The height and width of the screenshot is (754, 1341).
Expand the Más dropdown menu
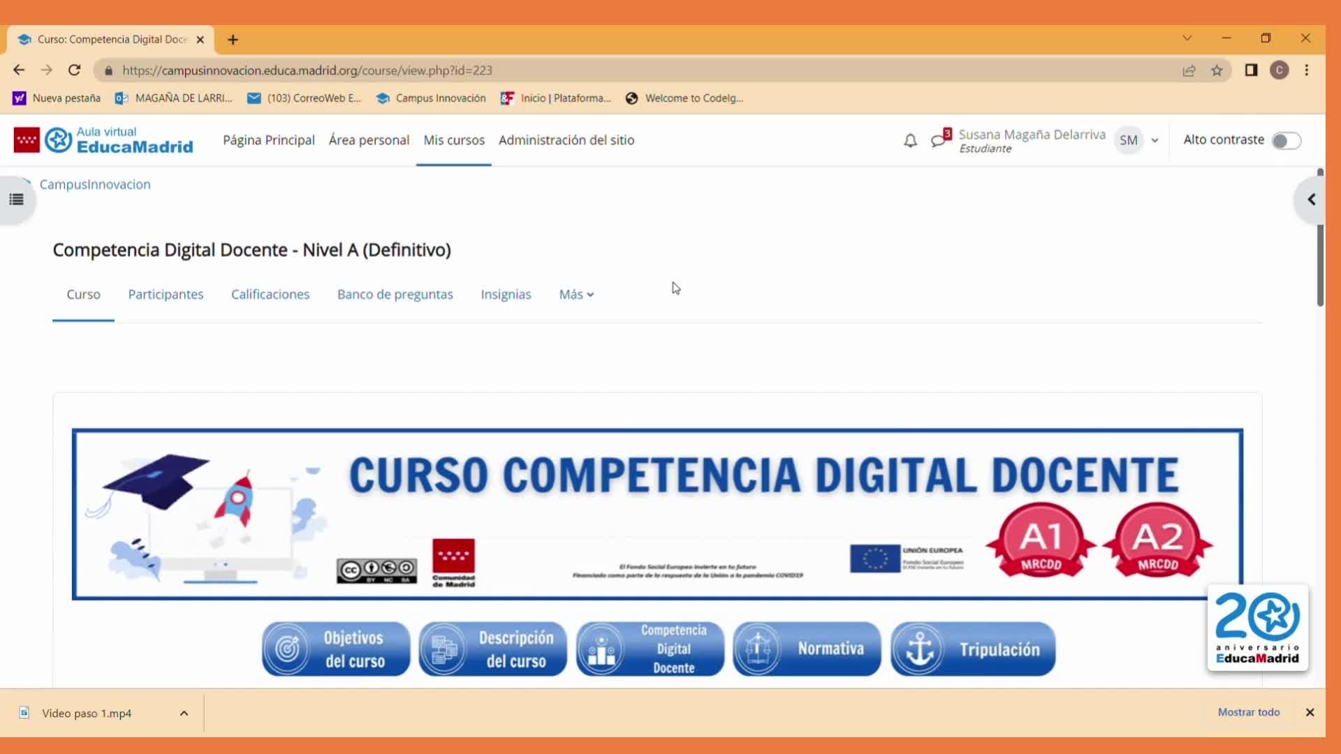coord(576,295)
